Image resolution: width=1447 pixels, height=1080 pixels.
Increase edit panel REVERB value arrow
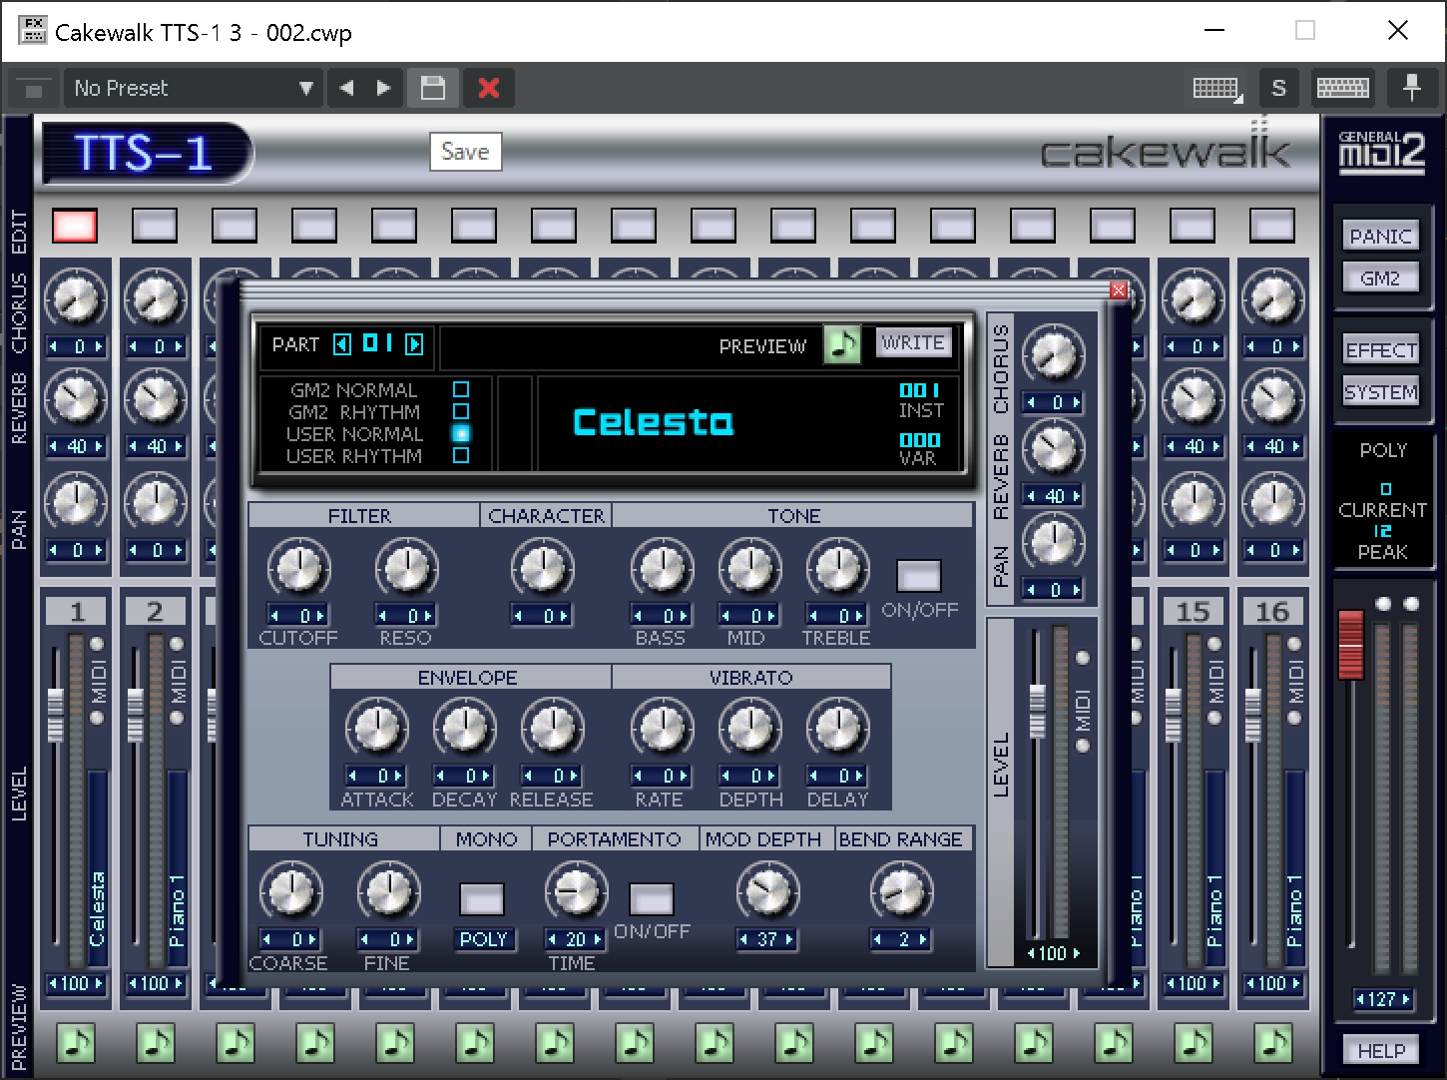click(x=1076, y=496)
